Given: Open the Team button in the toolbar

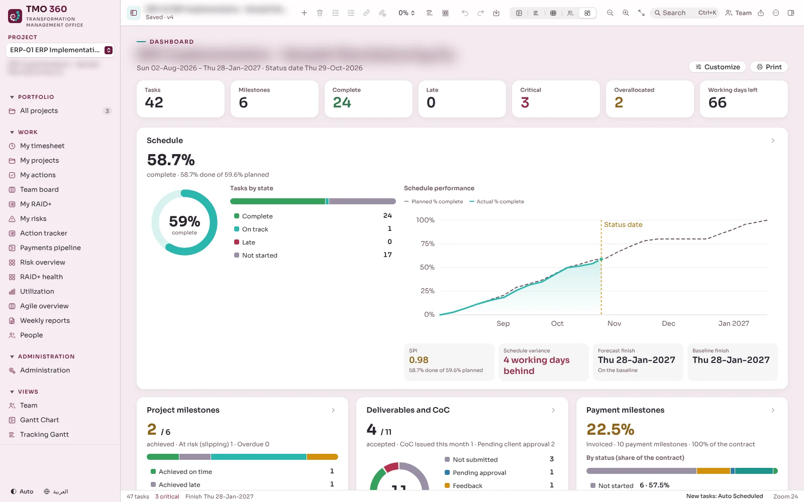Looking at the screenshot, I should coord(738,13).
